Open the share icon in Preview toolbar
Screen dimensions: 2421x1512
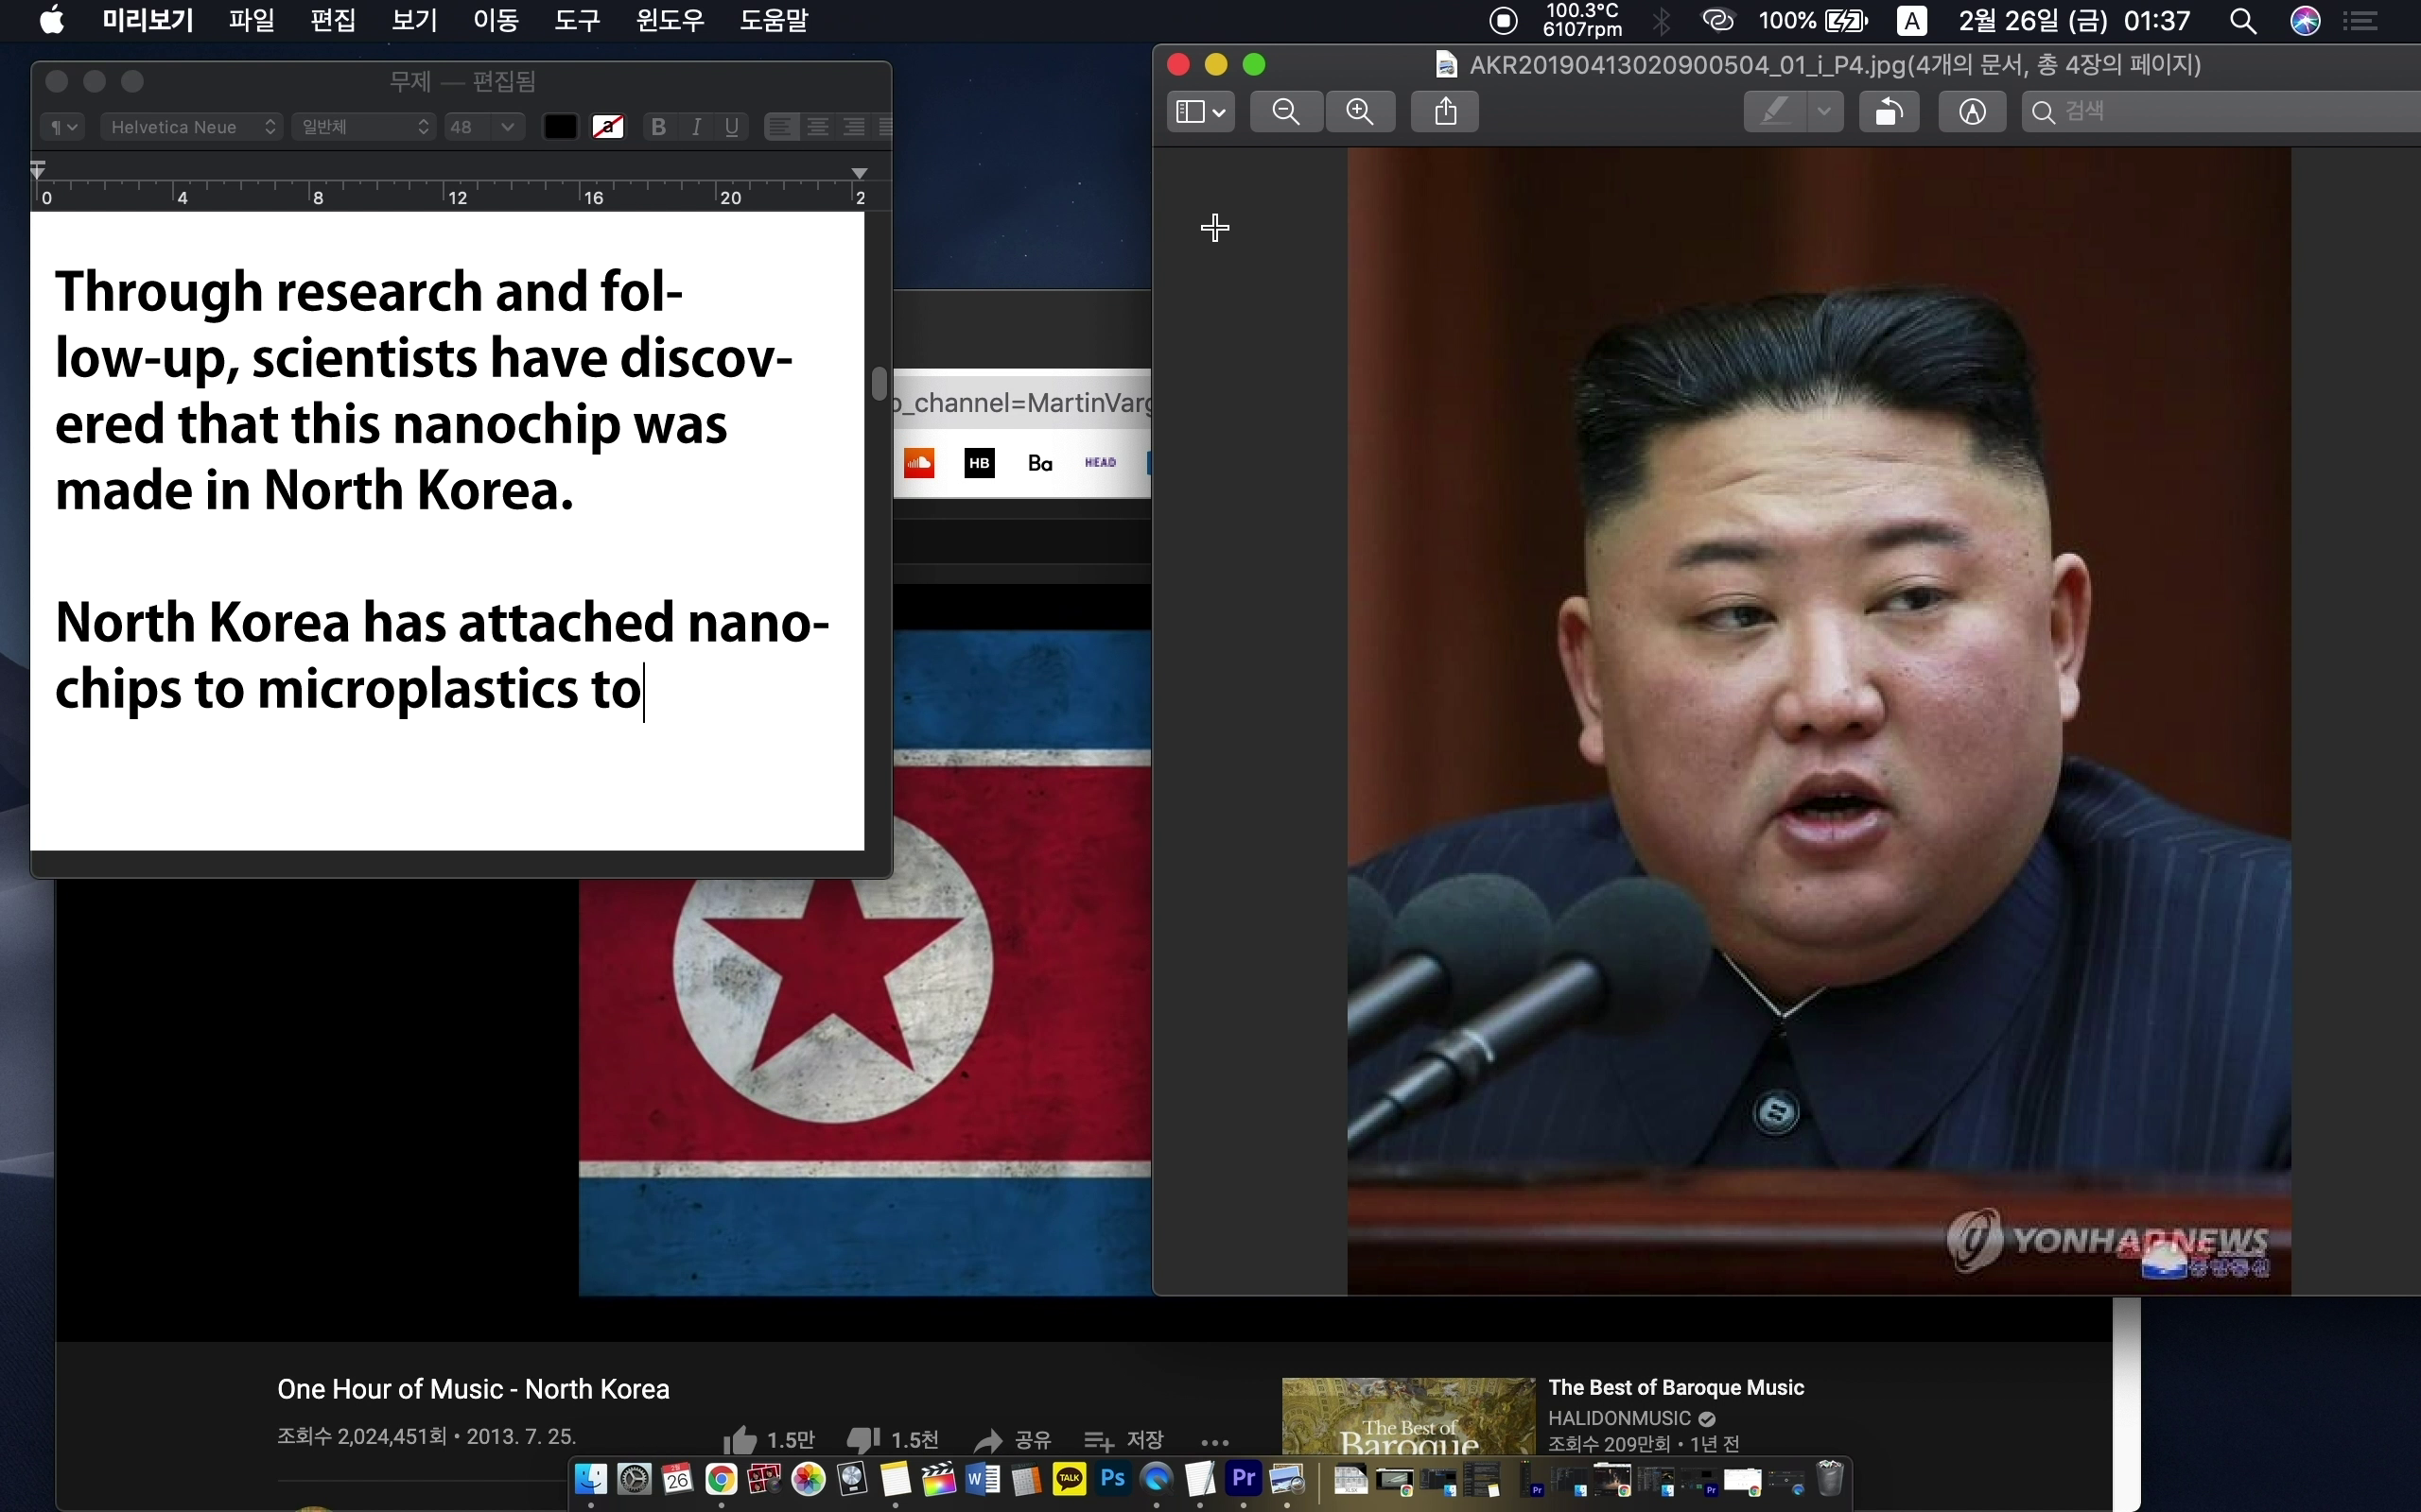(1445, 111)
